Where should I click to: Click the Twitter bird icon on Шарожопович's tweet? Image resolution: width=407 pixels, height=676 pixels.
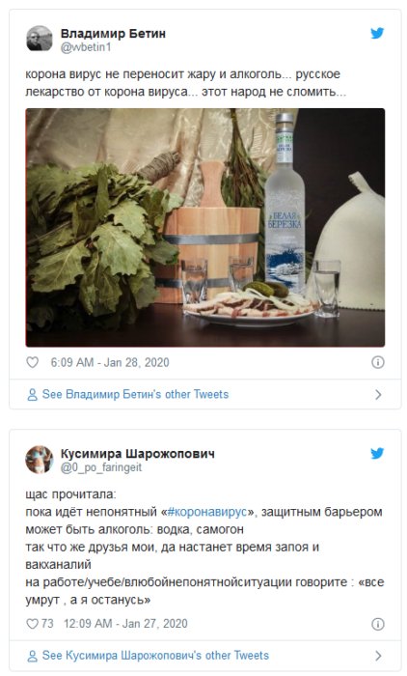coord(377,453)
